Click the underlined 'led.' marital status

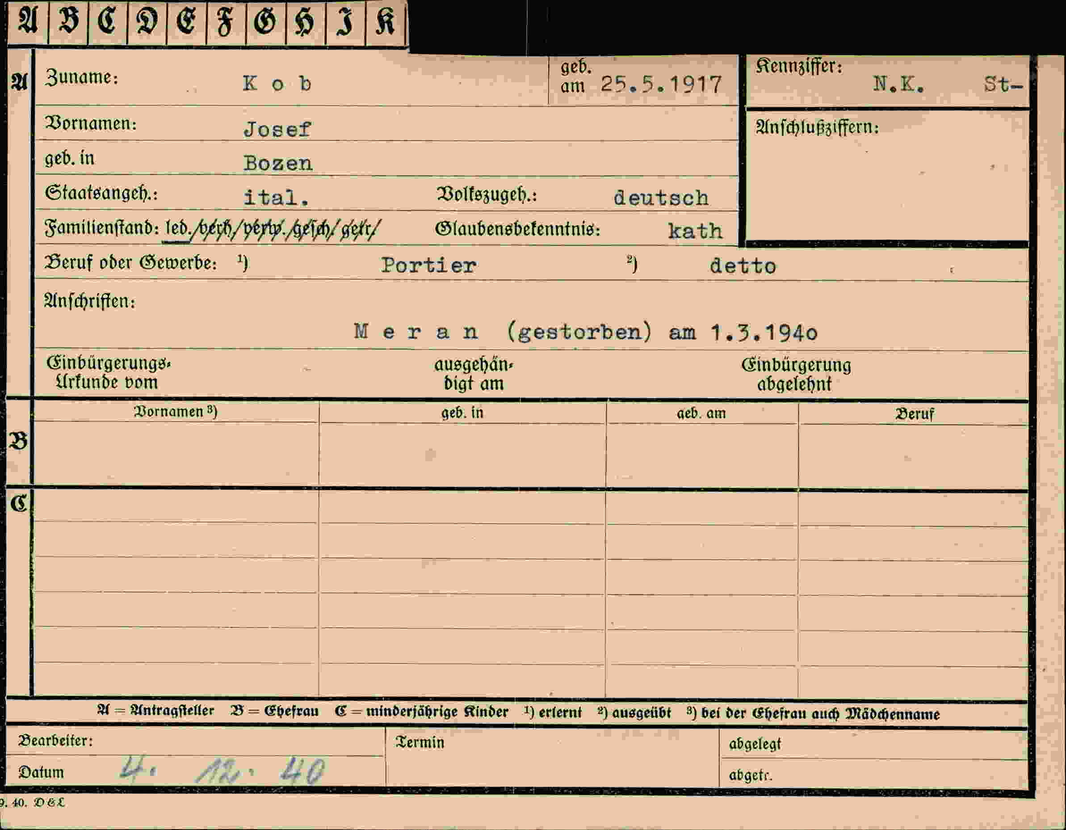(x=177, y=228)
